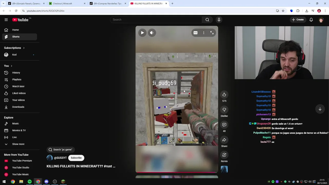The image size is (329, 185).
Task: Open a new browser tab
Action: click(172, 4)
